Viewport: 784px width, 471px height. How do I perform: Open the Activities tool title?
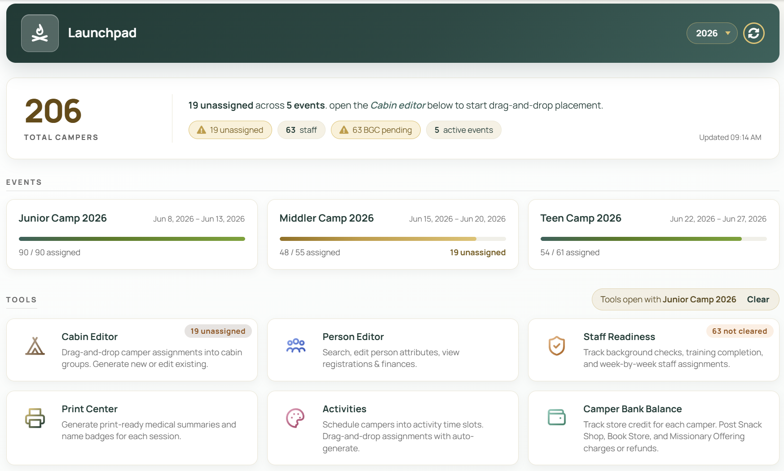(x=344, y=409)
